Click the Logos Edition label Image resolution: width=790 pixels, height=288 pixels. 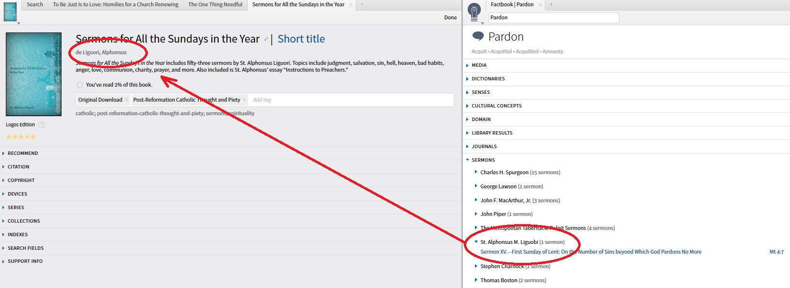pos(20,125)
